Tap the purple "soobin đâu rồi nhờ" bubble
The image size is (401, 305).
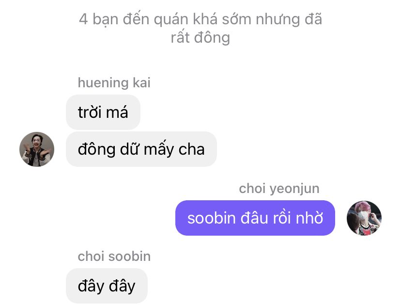click(255, 218)
